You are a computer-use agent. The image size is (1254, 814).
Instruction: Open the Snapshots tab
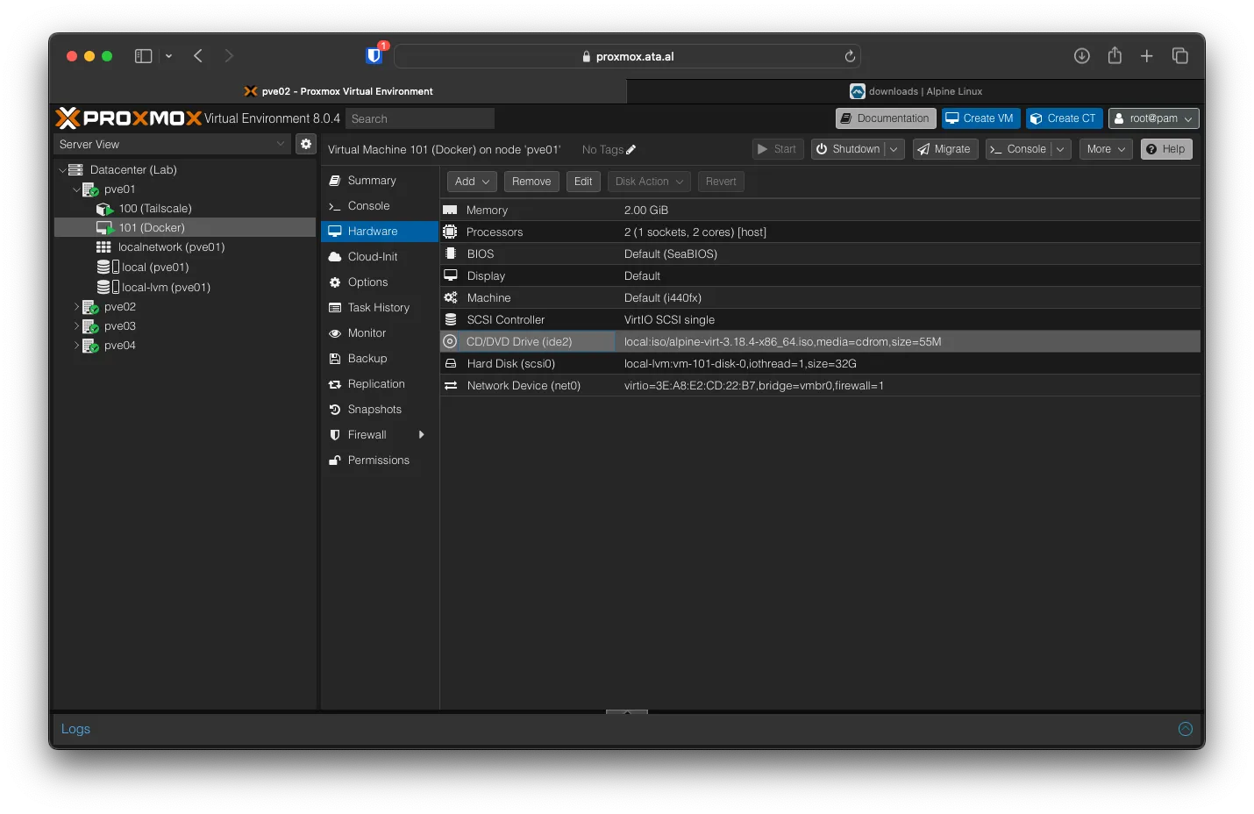tap(380, 410)
